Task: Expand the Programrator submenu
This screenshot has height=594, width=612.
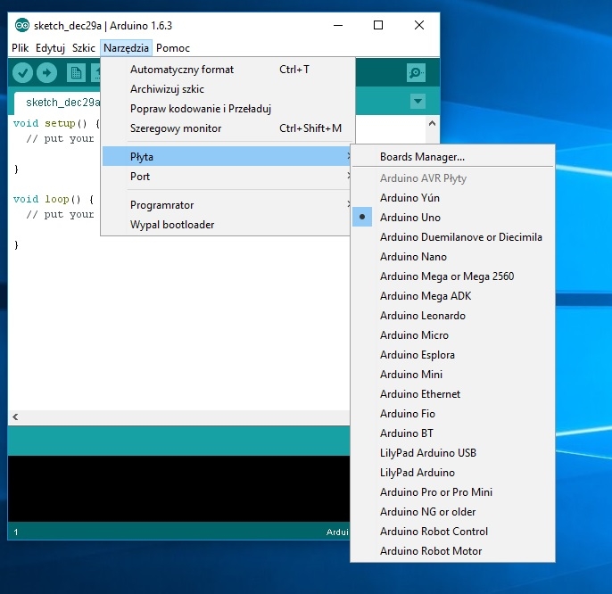Action: click(227, 205)
